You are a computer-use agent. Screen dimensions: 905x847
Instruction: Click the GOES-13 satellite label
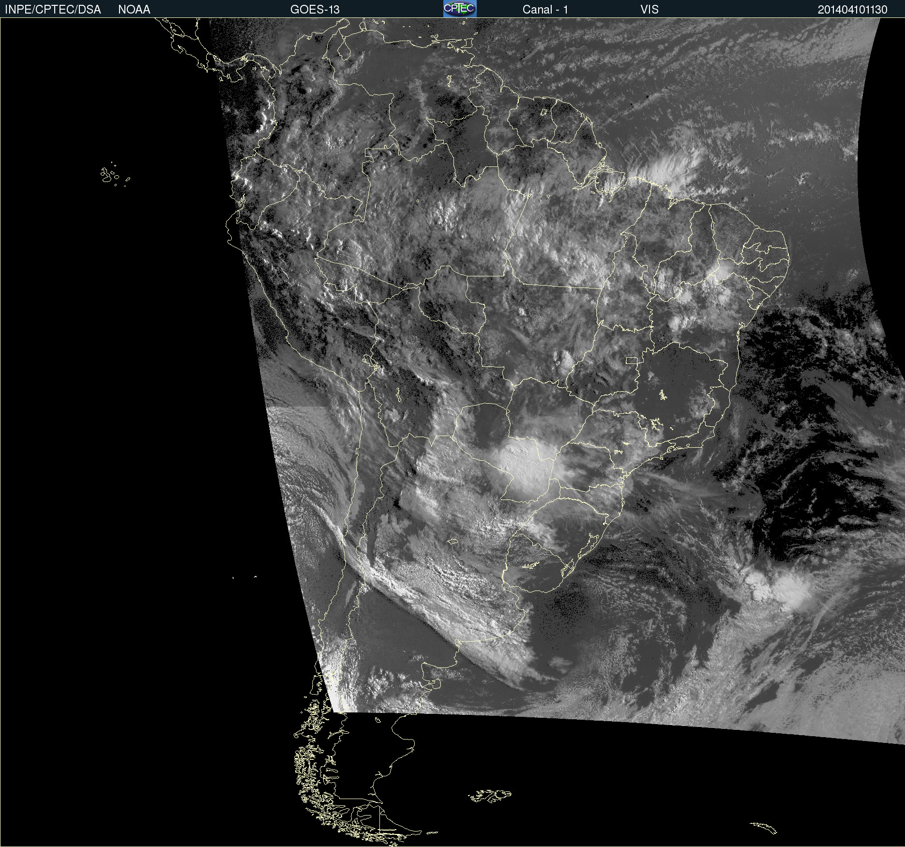tap(315, 10)
